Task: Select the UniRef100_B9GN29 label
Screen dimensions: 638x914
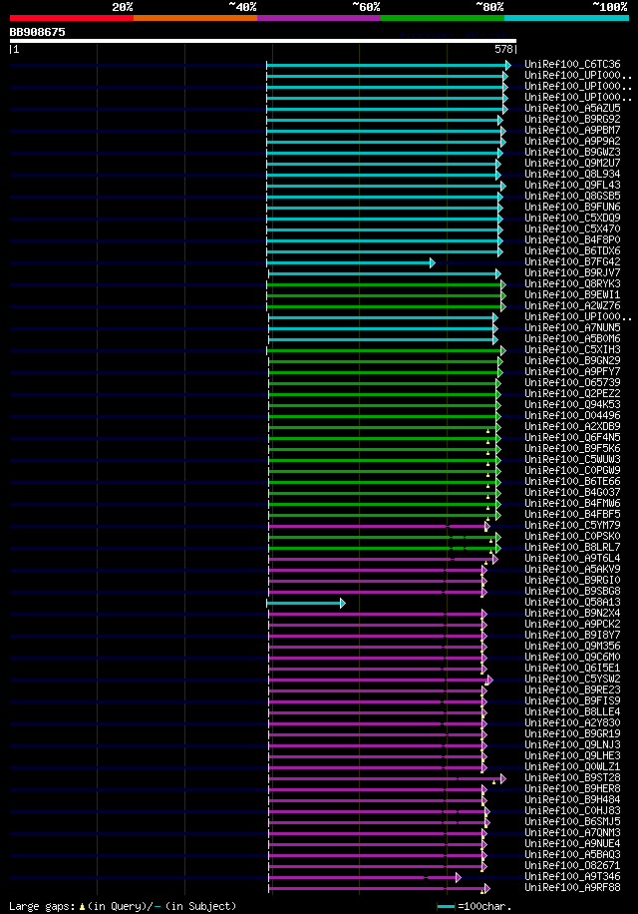Action: [572, 361]
